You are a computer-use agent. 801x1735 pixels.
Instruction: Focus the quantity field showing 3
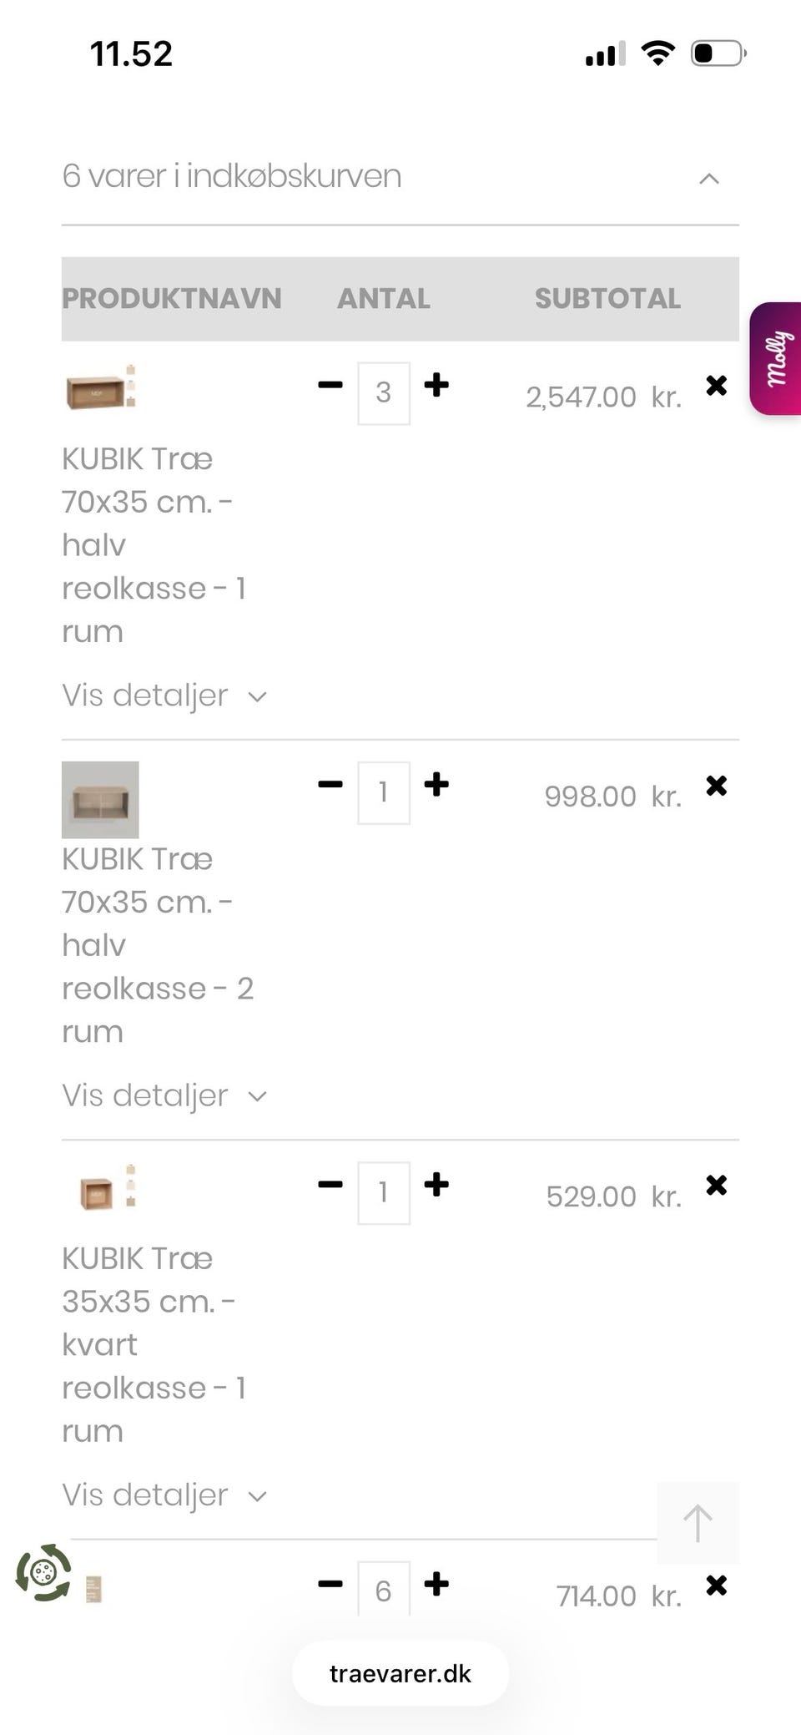(384, 393)
